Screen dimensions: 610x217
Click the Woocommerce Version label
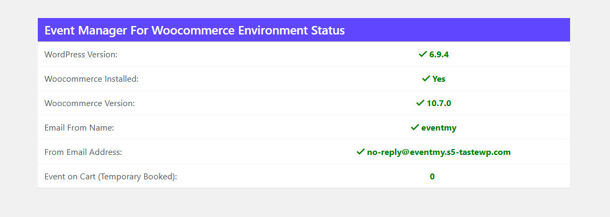click(x=89, y=103)
